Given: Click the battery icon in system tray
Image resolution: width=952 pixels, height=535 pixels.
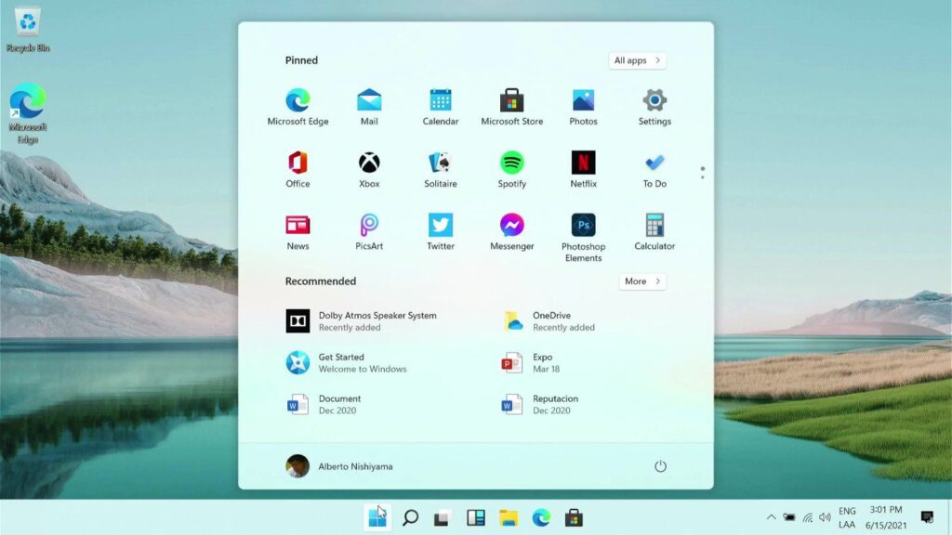Looking at the screenshot, I should coord(789,517).
